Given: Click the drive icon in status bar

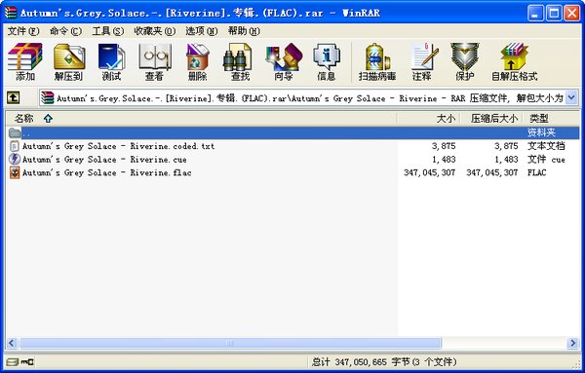Looking at the screenshot, I should [x=13, y=362].
